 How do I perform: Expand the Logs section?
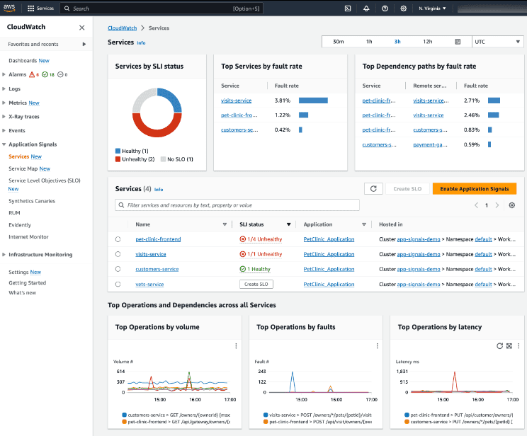click(x=4, y=88)
